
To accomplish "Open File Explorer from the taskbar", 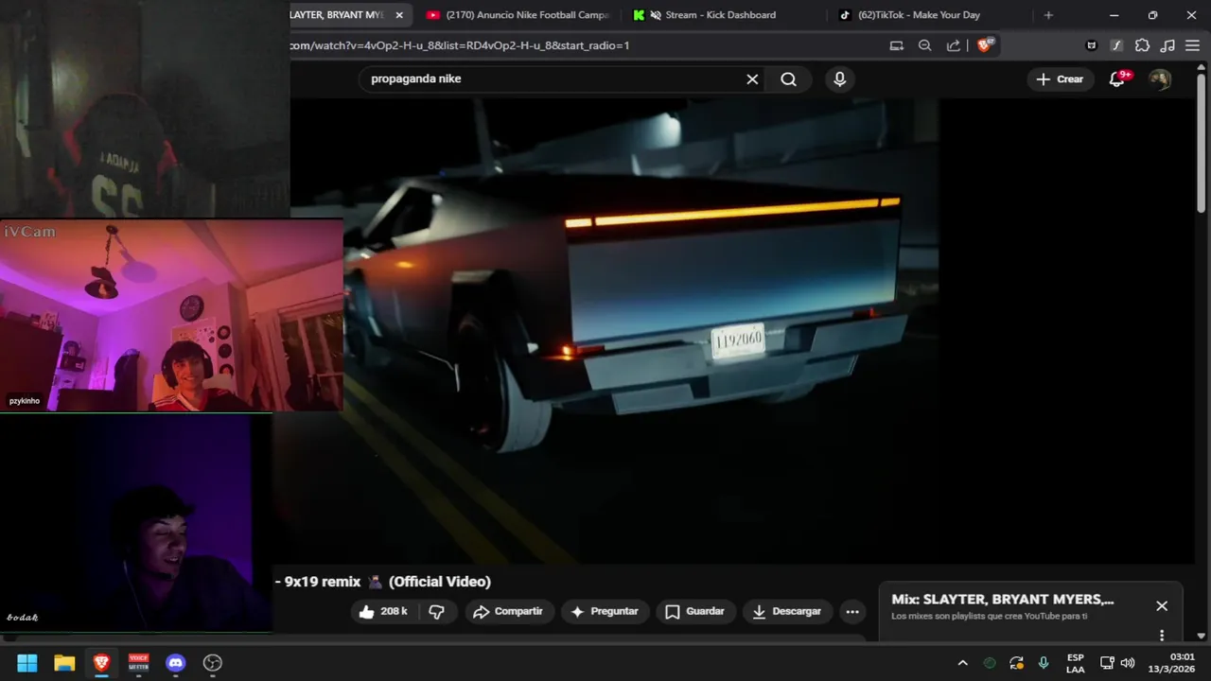I will [x=64, y=663].
